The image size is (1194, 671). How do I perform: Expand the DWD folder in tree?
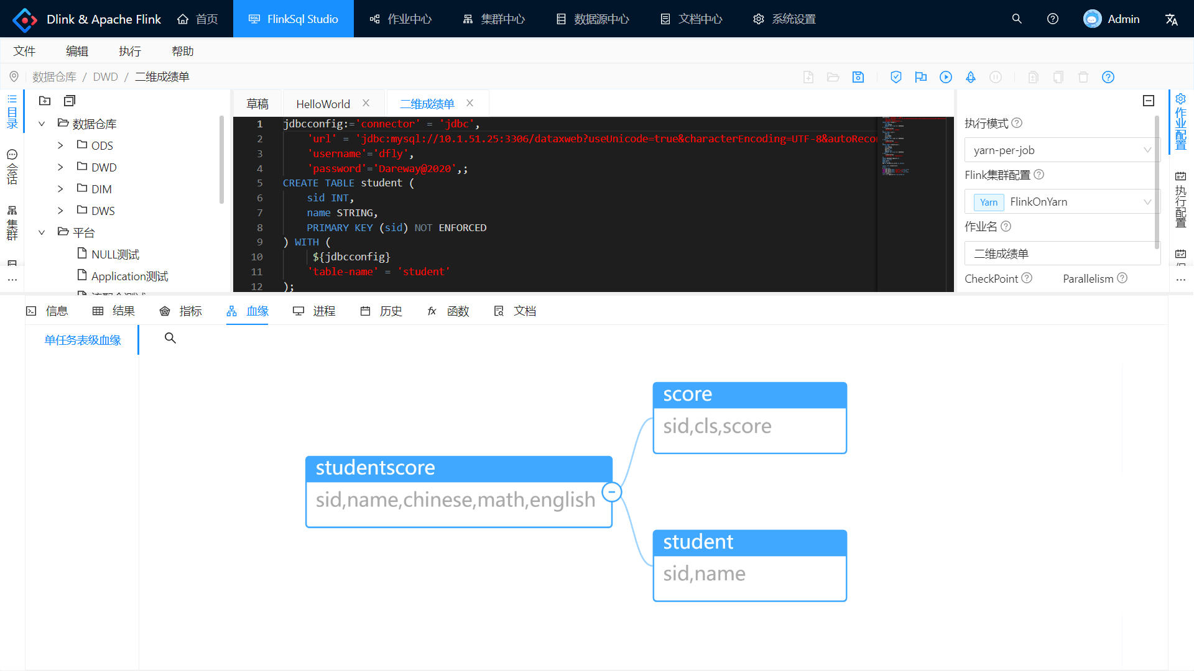tap(60, 167)
